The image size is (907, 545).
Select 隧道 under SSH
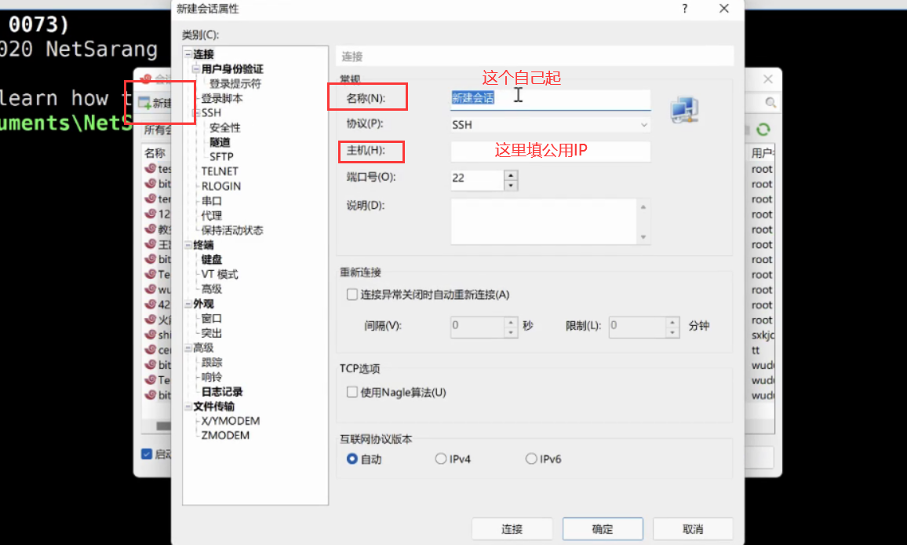pyautogui.click(x=219, y=142)
